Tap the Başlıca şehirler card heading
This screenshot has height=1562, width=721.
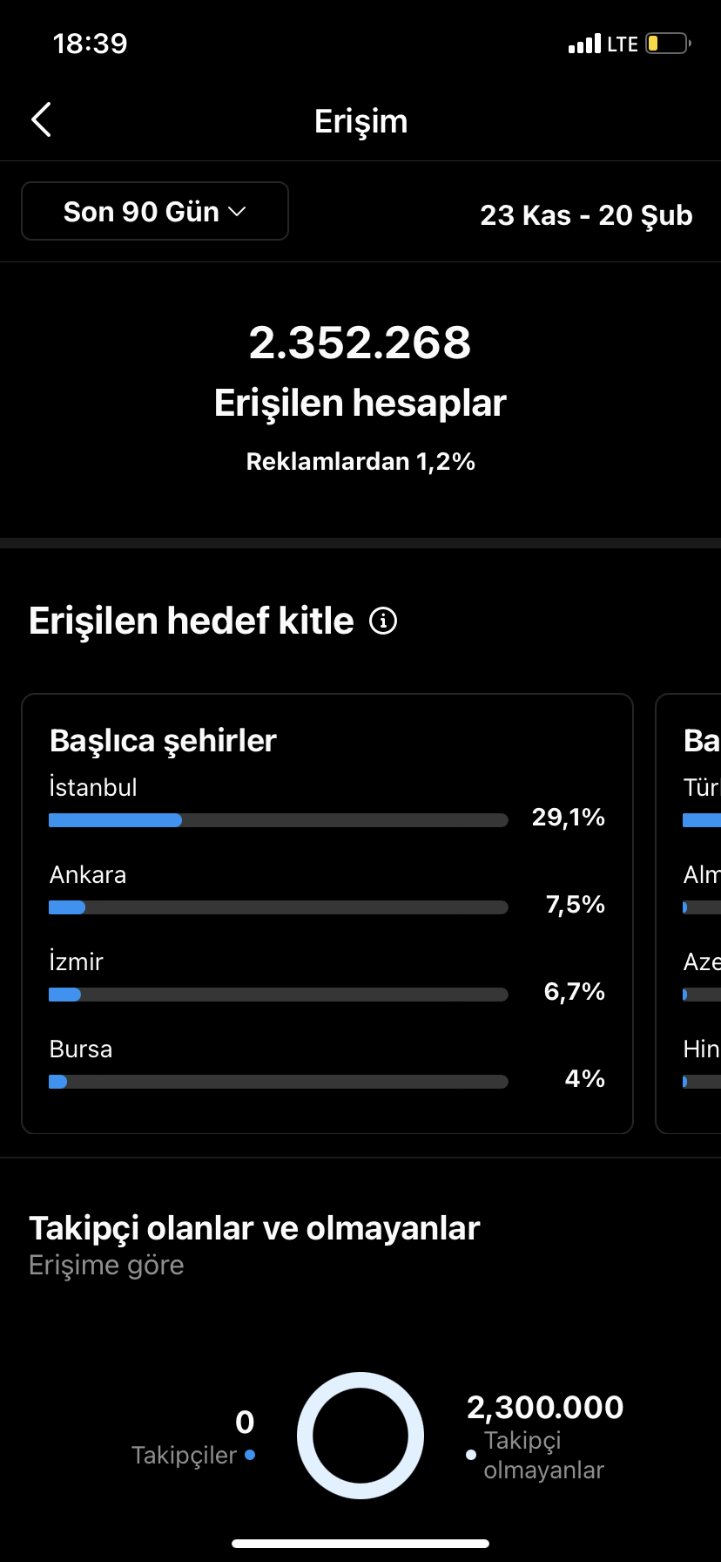coord(163,740)
